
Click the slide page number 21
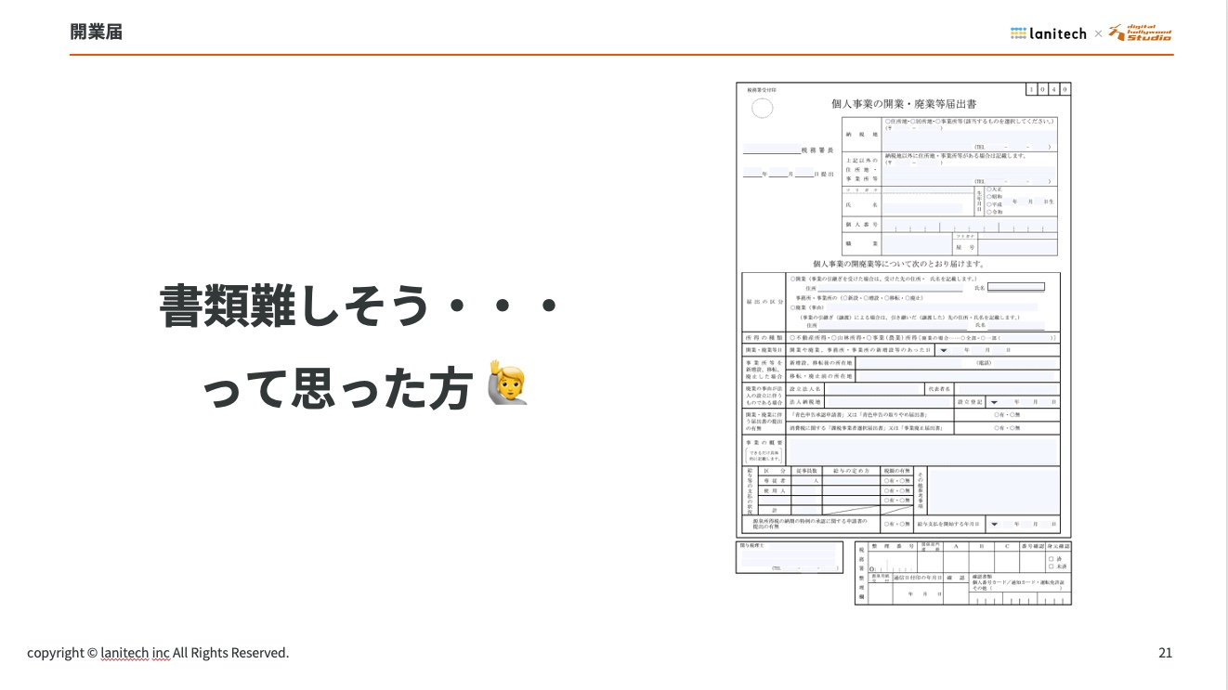pos(1165,653)
